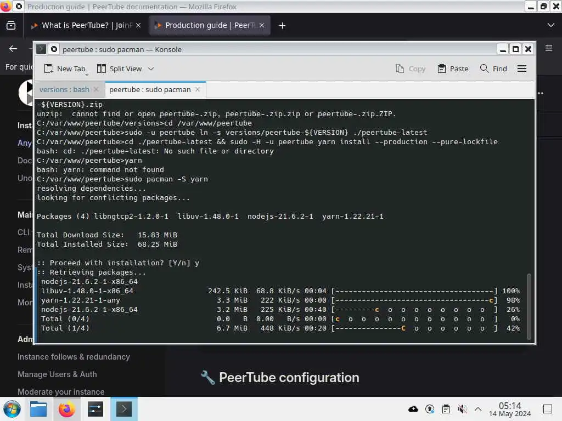This screenshot has width=562, height=421.
Task: Click 'Total Download Size' line in terminal
Action: [107, 235]
